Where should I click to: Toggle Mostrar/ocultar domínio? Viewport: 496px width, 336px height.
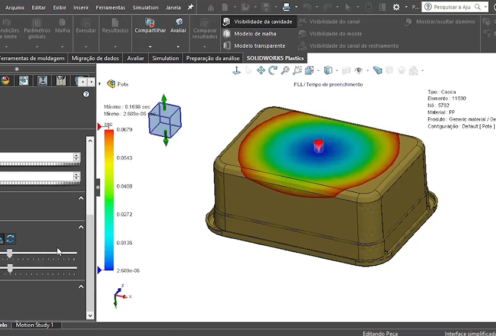click(x=440, y=21)
